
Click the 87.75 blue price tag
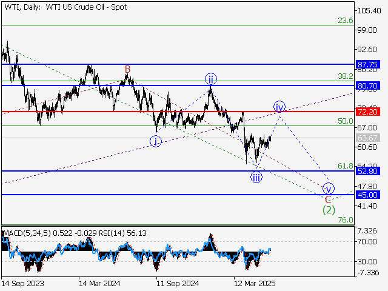coord(368,64)
